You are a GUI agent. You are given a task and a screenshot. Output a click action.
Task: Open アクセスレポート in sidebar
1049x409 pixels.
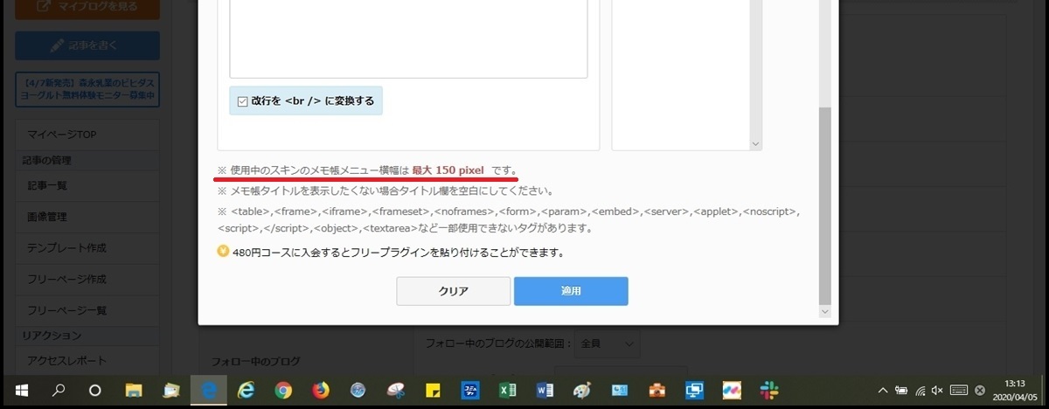87,360
